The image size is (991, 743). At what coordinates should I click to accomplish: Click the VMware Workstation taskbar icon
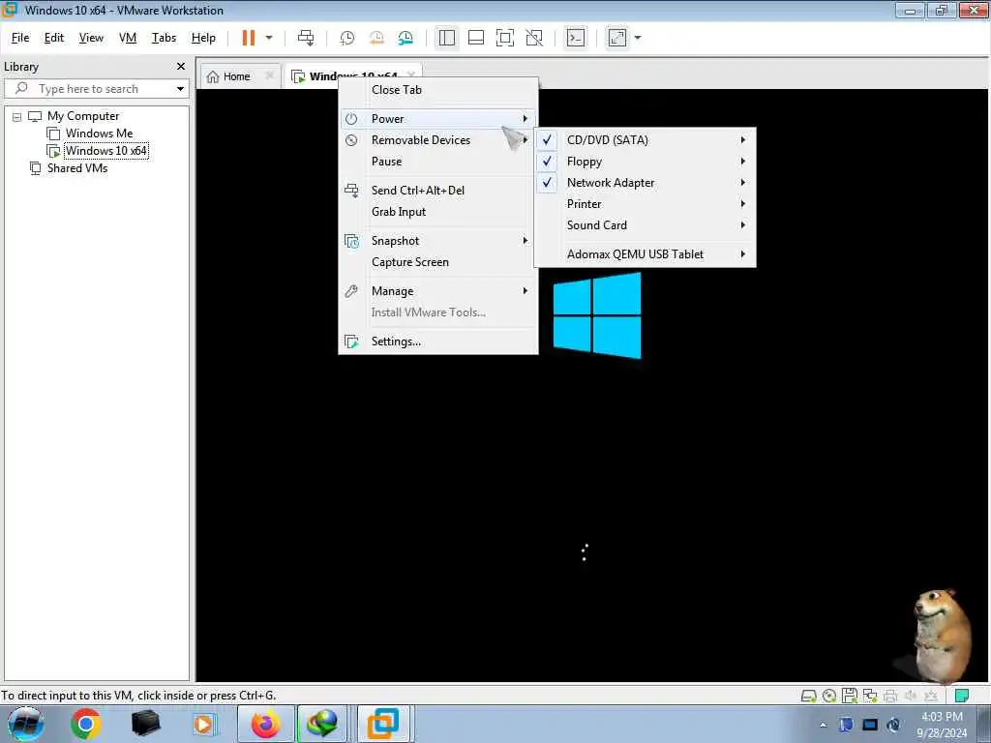pos(383,724)
